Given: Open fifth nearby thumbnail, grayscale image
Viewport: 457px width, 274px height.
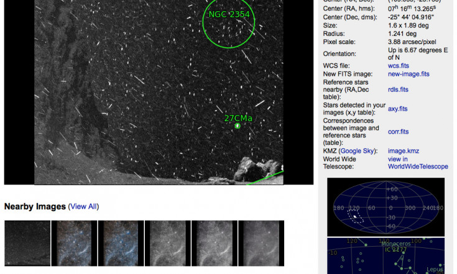Looking at the screenshot, I should pyautogui.click(x=215, y=243).
